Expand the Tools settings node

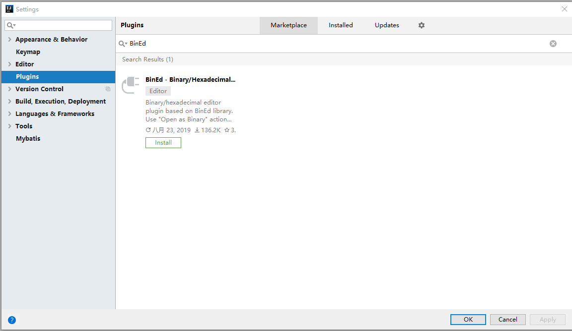tap(9, 126)
